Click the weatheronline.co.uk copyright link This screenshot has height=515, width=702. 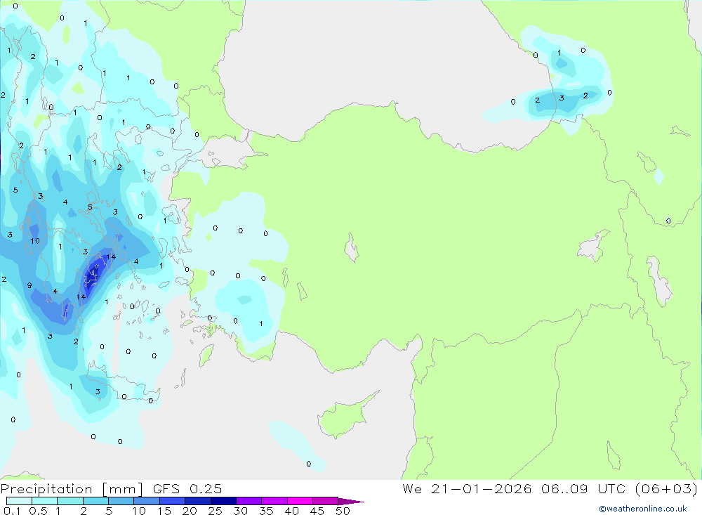click(x=642, y=509)
